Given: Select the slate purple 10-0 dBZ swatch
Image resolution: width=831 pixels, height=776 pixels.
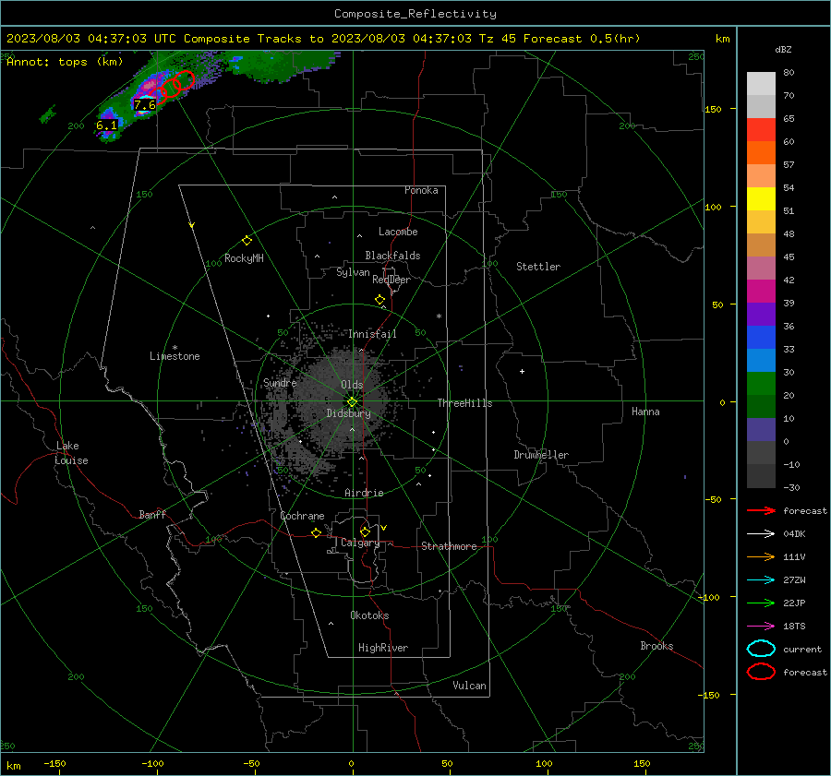Looking at the screenshot, I should (x=761, y=430).
